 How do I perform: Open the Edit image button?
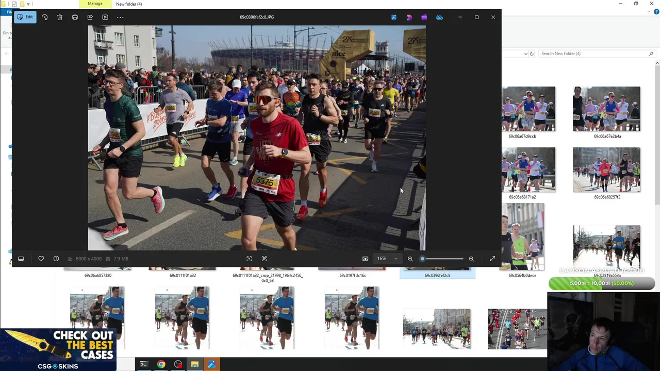[x=25, y=17]
